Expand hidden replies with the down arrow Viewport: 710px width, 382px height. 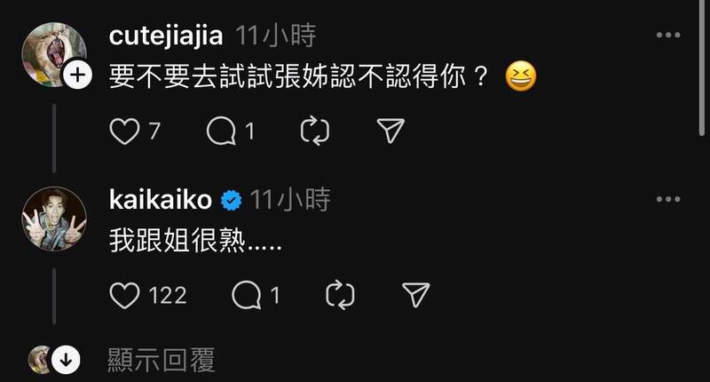pyautogui.click(x=66, y=360)
